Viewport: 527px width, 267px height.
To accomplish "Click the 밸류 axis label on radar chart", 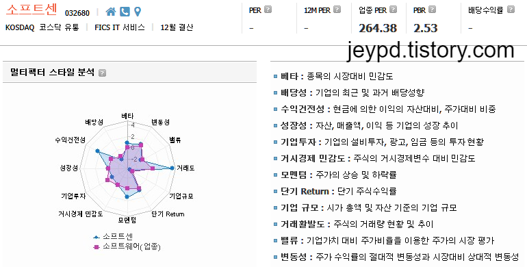I will pyautogui.click(x=175, y=140).
